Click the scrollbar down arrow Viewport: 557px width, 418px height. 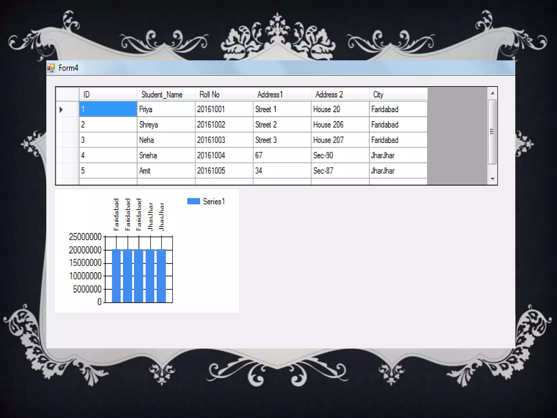pos(493,179)
